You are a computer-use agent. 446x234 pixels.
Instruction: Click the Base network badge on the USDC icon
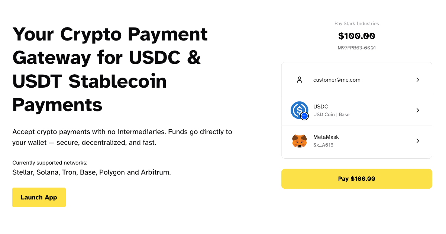click(x=304, y=116)
